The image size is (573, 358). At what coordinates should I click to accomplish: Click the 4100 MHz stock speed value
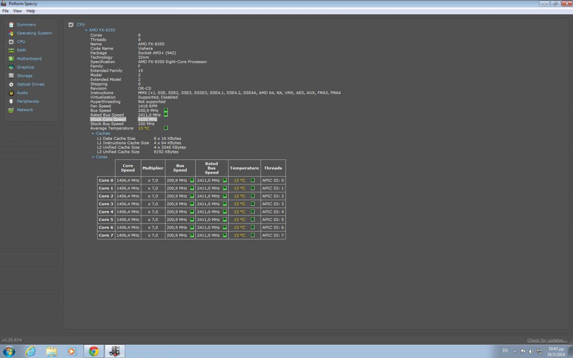point(148,119)
